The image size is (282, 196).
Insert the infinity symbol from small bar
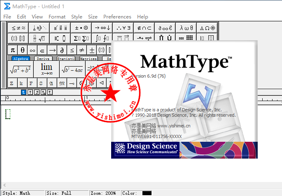33,50
